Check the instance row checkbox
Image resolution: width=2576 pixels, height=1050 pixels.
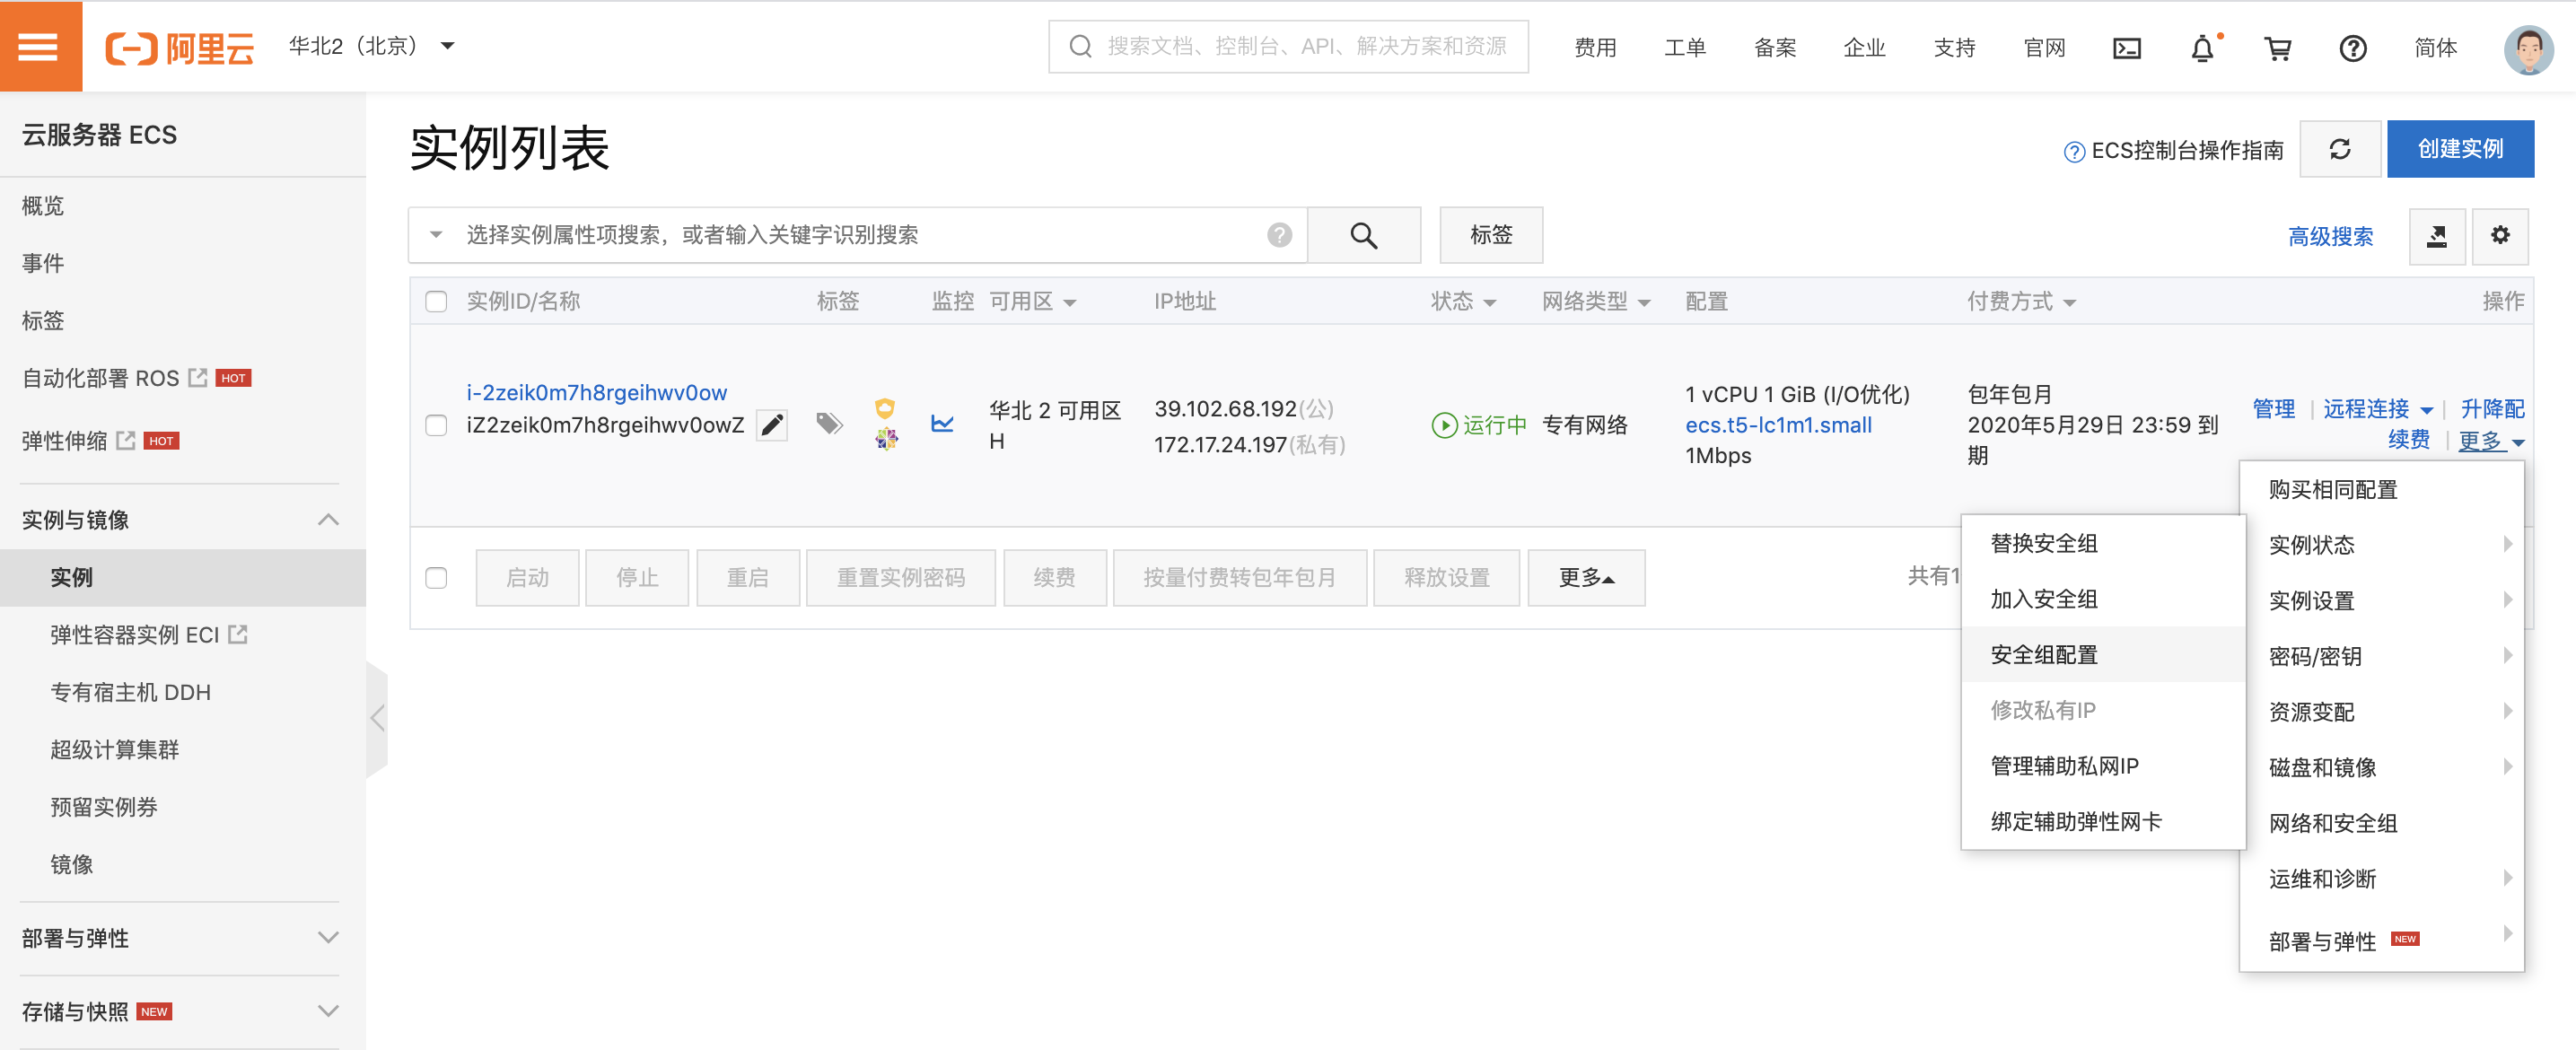click(436, 425)
